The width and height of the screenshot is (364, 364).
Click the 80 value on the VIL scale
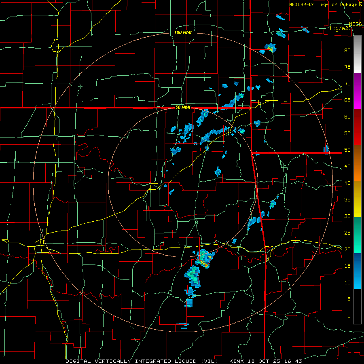[x=347, y=51]
